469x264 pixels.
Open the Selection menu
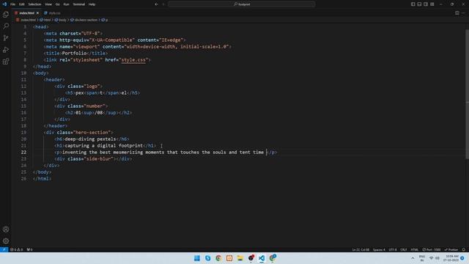coord(34,4)
